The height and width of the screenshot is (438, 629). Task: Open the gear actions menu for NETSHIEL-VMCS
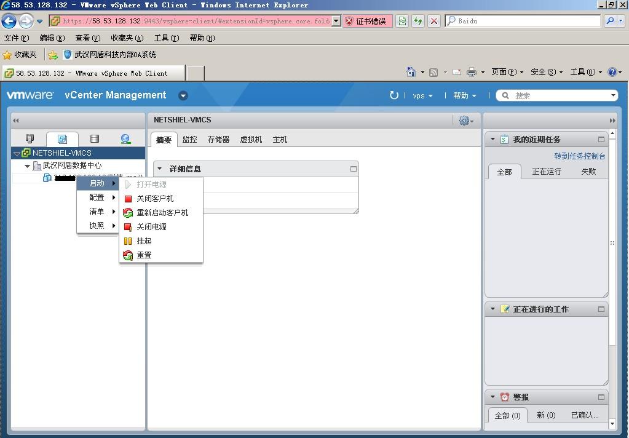point(465,120)
